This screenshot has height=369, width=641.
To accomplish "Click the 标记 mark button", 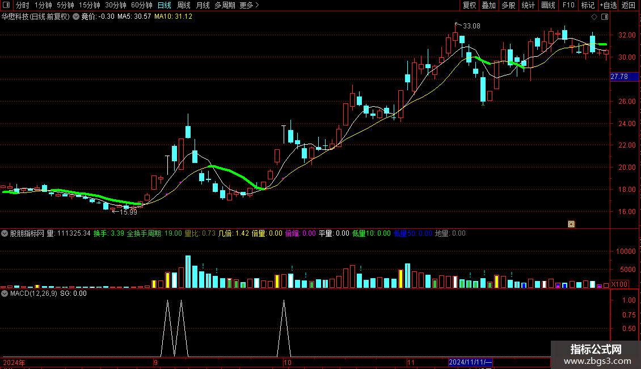I will click(588, 5).
